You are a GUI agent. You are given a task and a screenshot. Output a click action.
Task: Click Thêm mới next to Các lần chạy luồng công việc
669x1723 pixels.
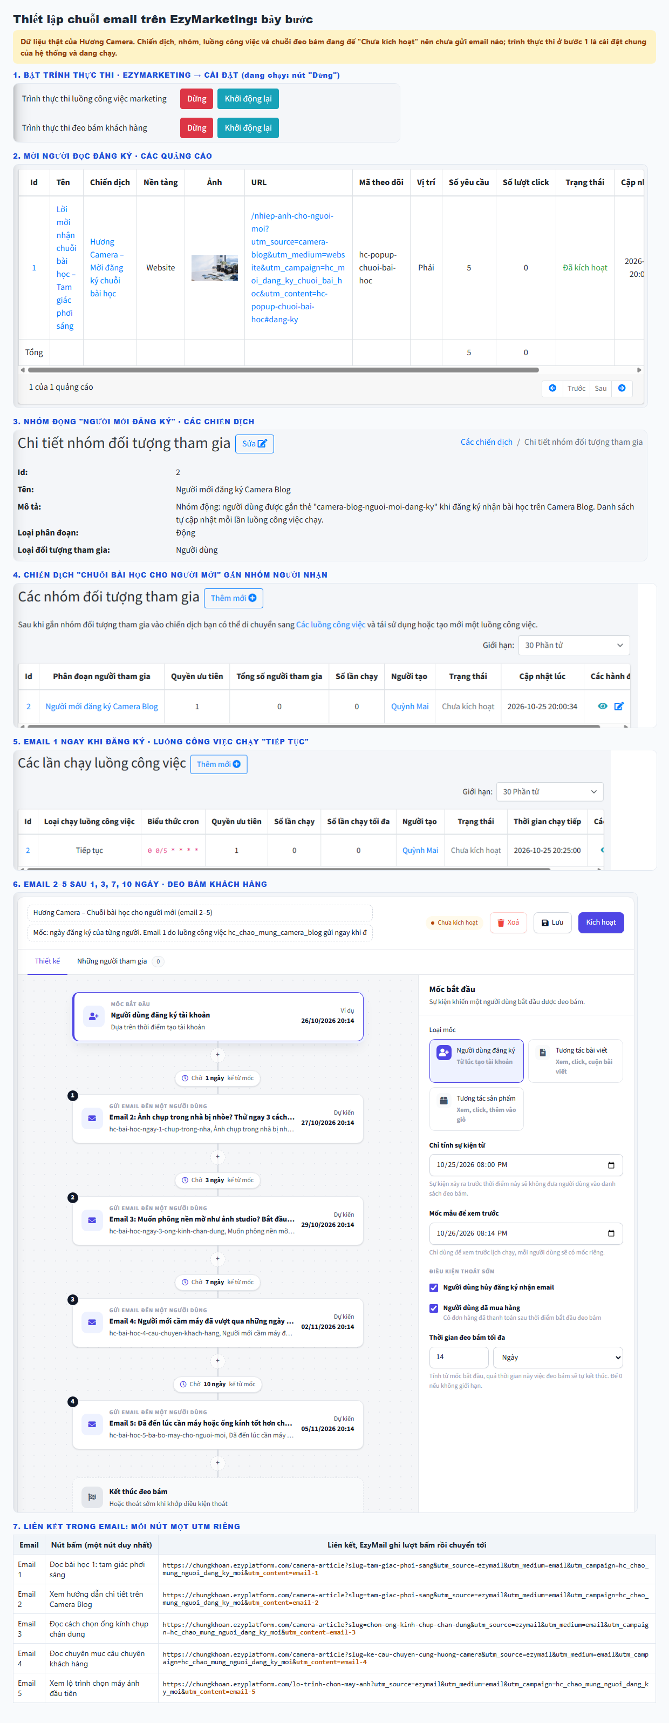(x=219, y=764)
